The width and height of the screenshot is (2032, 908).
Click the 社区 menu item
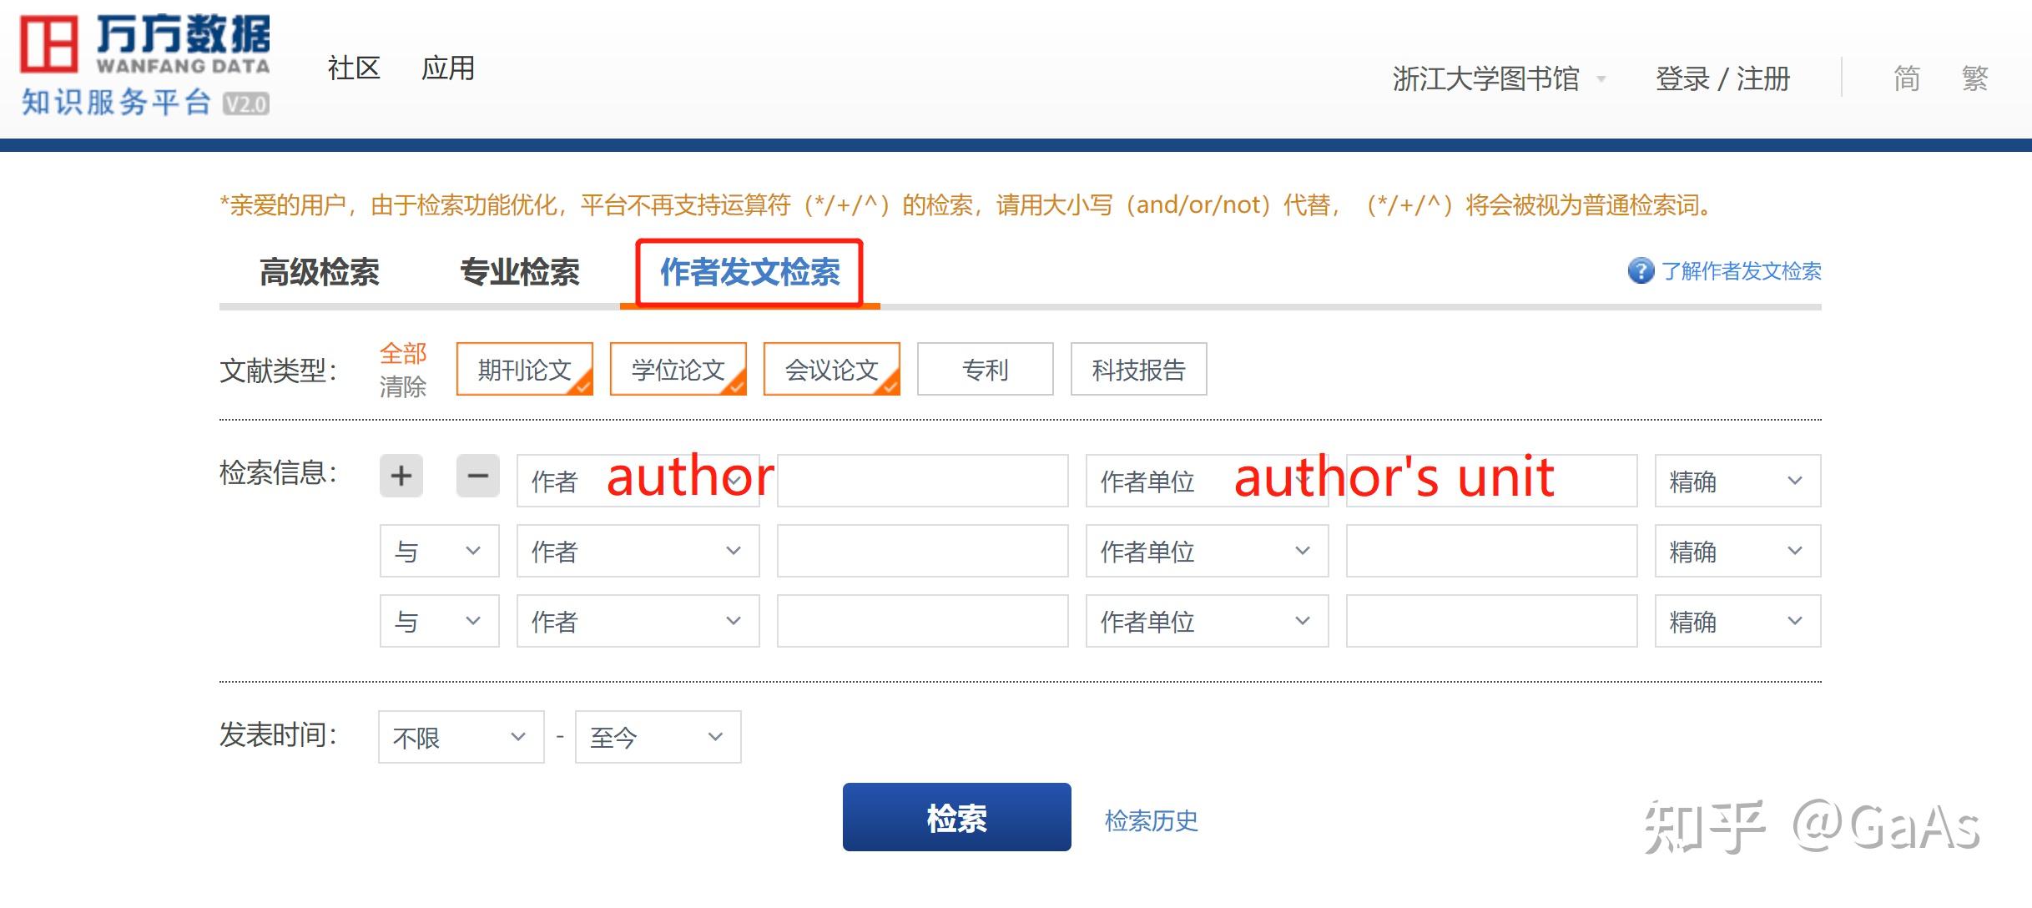click(x=355, y=68)
